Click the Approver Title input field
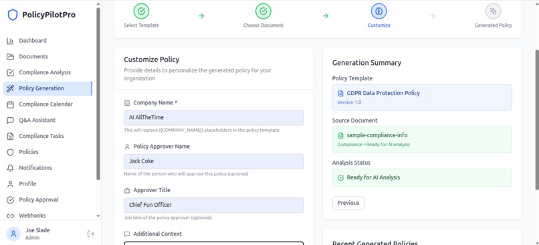Viewport: 539px width, 245px height. [214, 205]
